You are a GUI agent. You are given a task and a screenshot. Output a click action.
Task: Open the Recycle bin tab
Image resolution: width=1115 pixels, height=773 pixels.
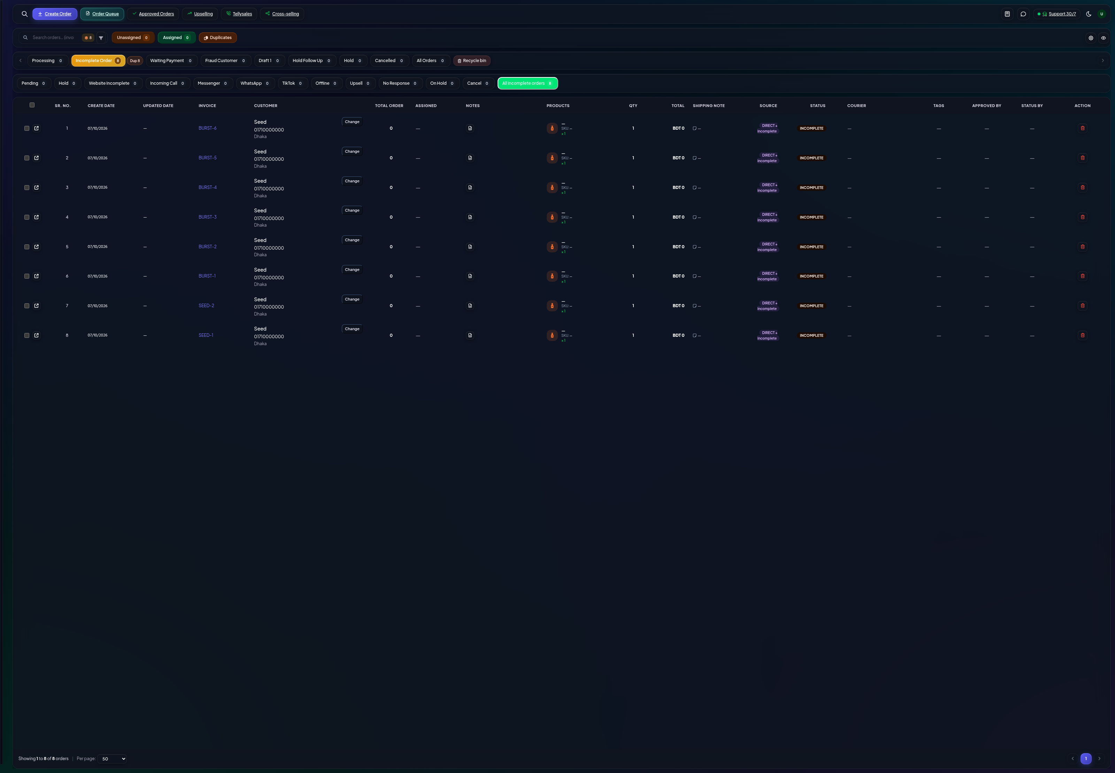point(472,61)
